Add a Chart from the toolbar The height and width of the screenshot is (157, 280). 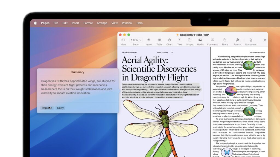(170, 40)
